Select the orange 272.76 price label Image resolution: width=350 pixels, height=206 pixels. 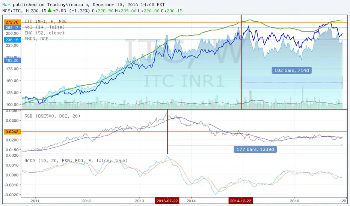(x=12, y=22)
